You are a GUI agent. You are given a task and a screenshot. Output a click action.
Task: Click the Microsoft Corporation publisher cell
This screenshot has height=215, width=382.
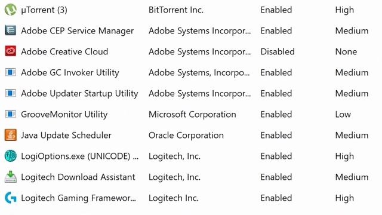click(192, 114)
